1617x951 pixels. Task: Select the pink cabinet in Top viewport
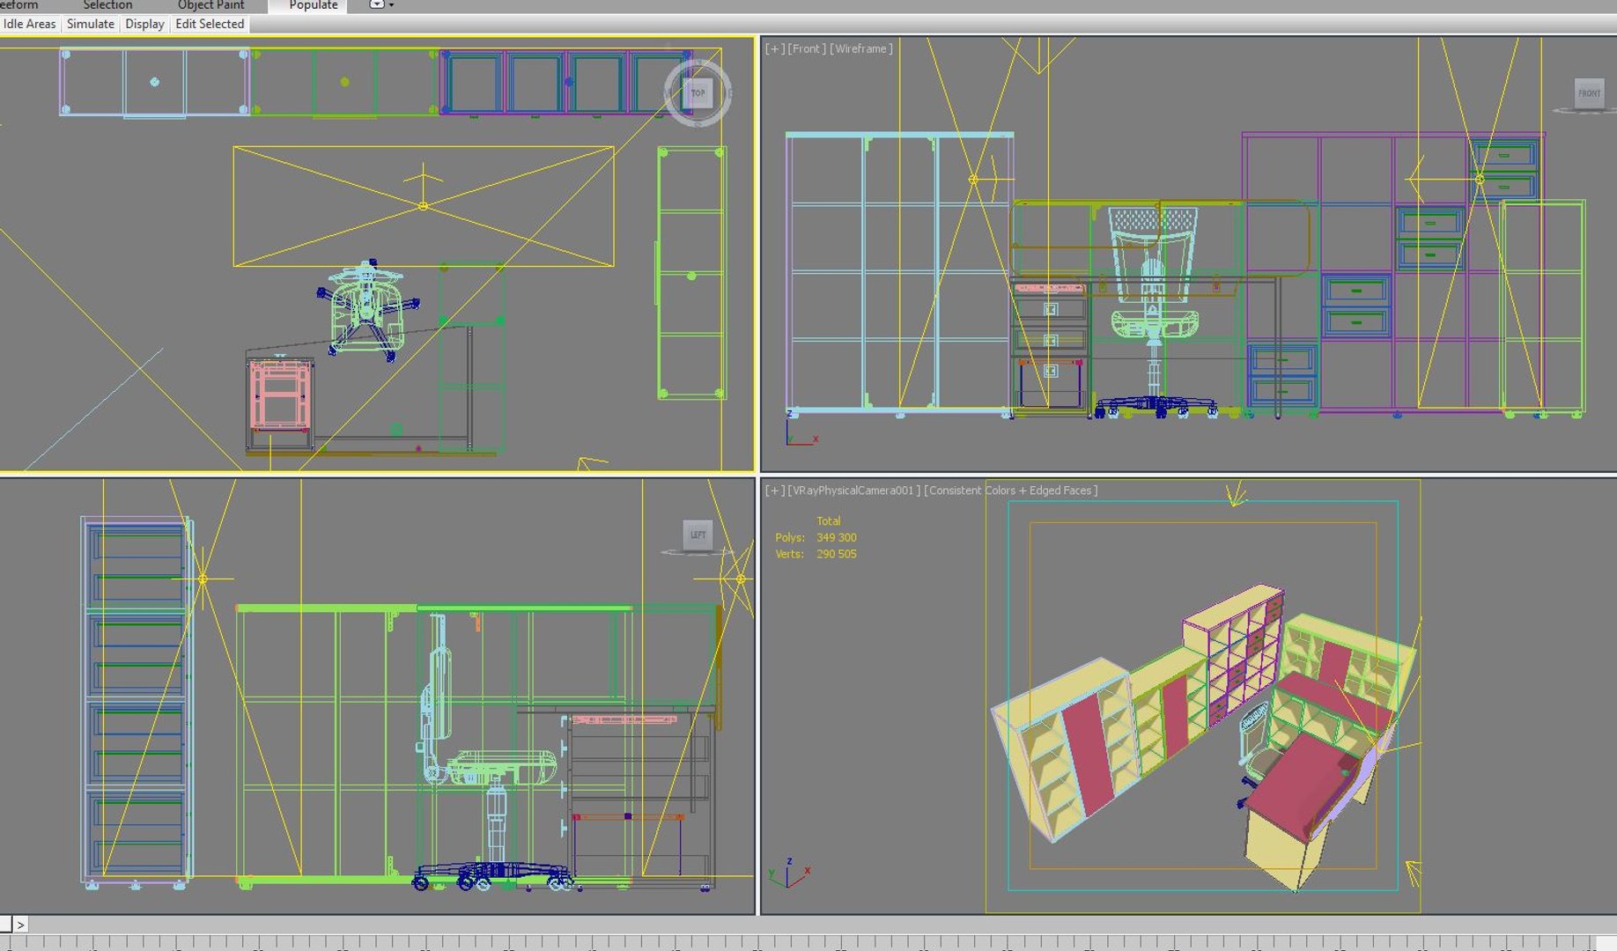pos(279,394)
